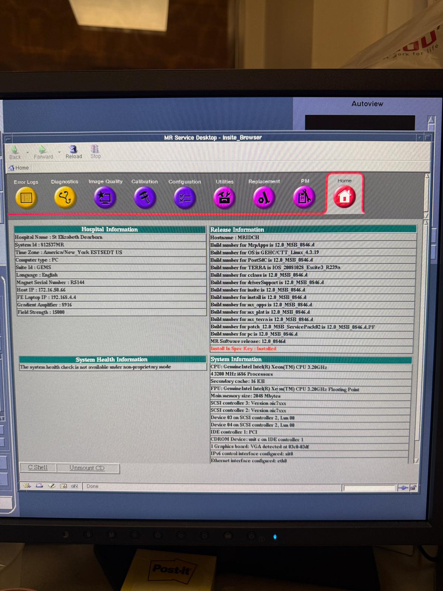Open the Replacement icon
Image resolution: width=443 pixels, height=591 pixels.
264,198
